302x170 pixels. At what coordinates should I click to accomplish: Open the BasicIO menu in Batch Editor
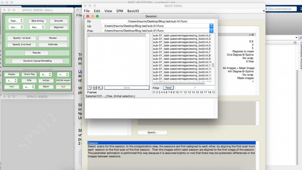[x=133, y=11]
